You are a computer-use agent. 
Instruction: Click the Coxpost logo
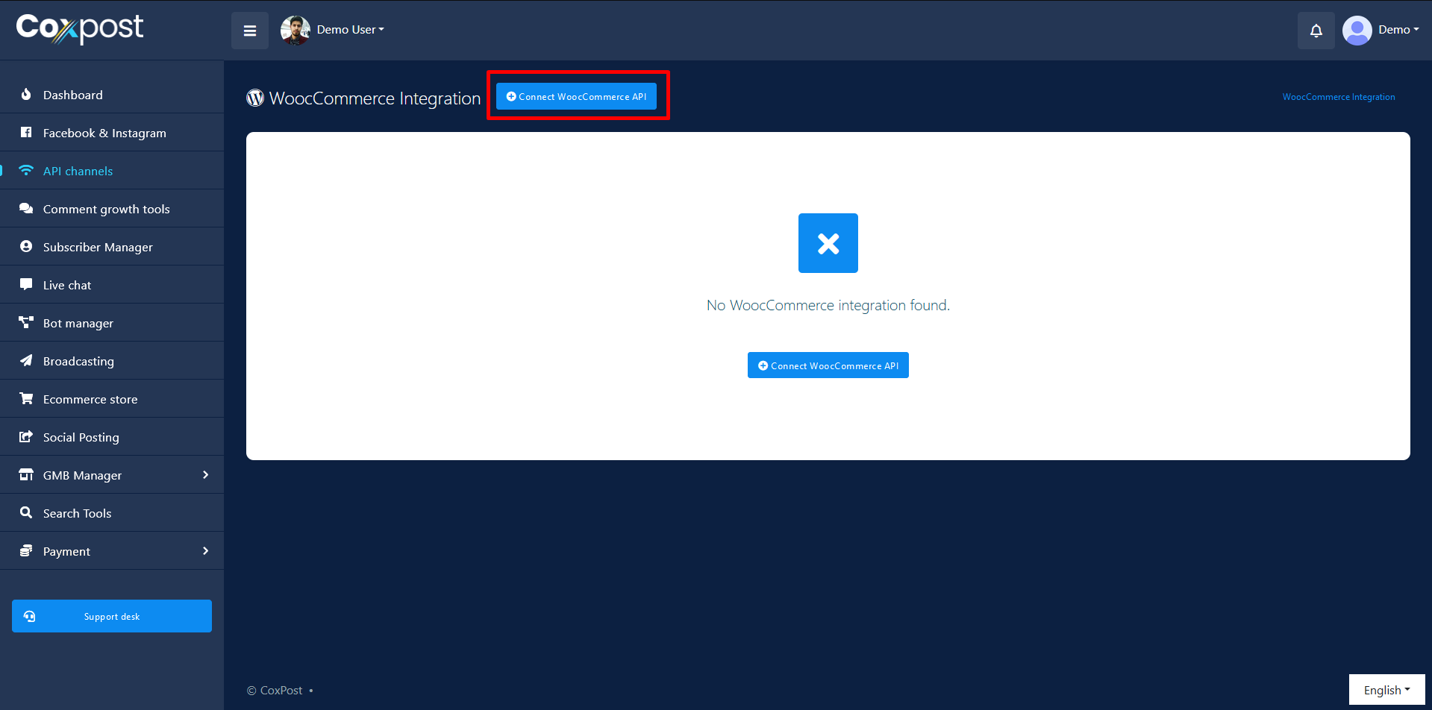pos(80,28)
